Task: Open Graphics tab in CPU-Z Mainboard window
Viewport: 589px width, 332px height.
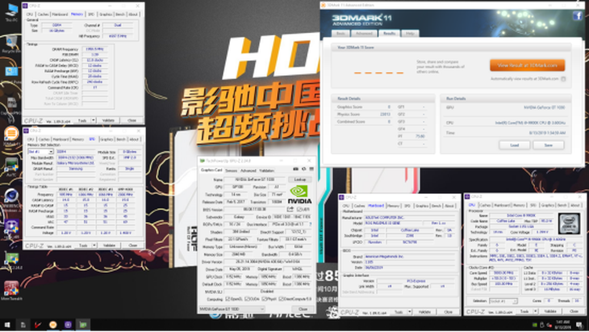Action: click(422, 206)
